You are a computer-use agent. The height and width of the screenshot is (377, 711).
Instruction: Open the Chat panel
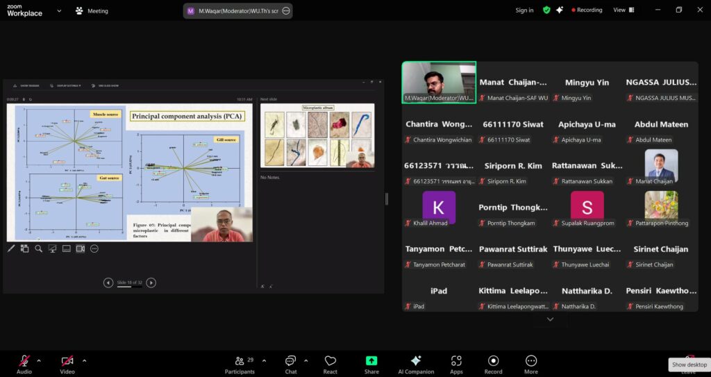click(291, 364)
